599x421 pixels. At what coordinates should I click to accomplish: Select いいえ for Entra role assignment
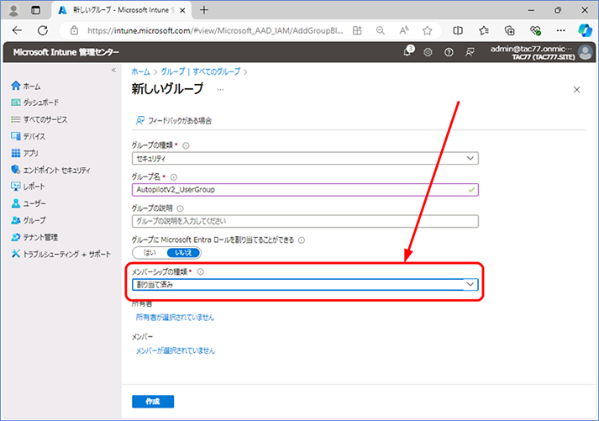(183, 253)
